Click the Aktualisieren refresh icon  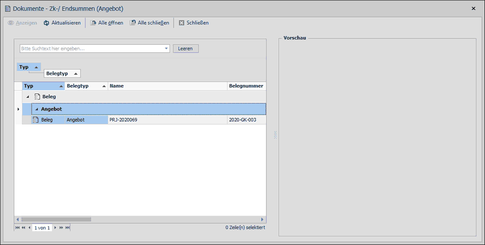(x=46, y=23)
